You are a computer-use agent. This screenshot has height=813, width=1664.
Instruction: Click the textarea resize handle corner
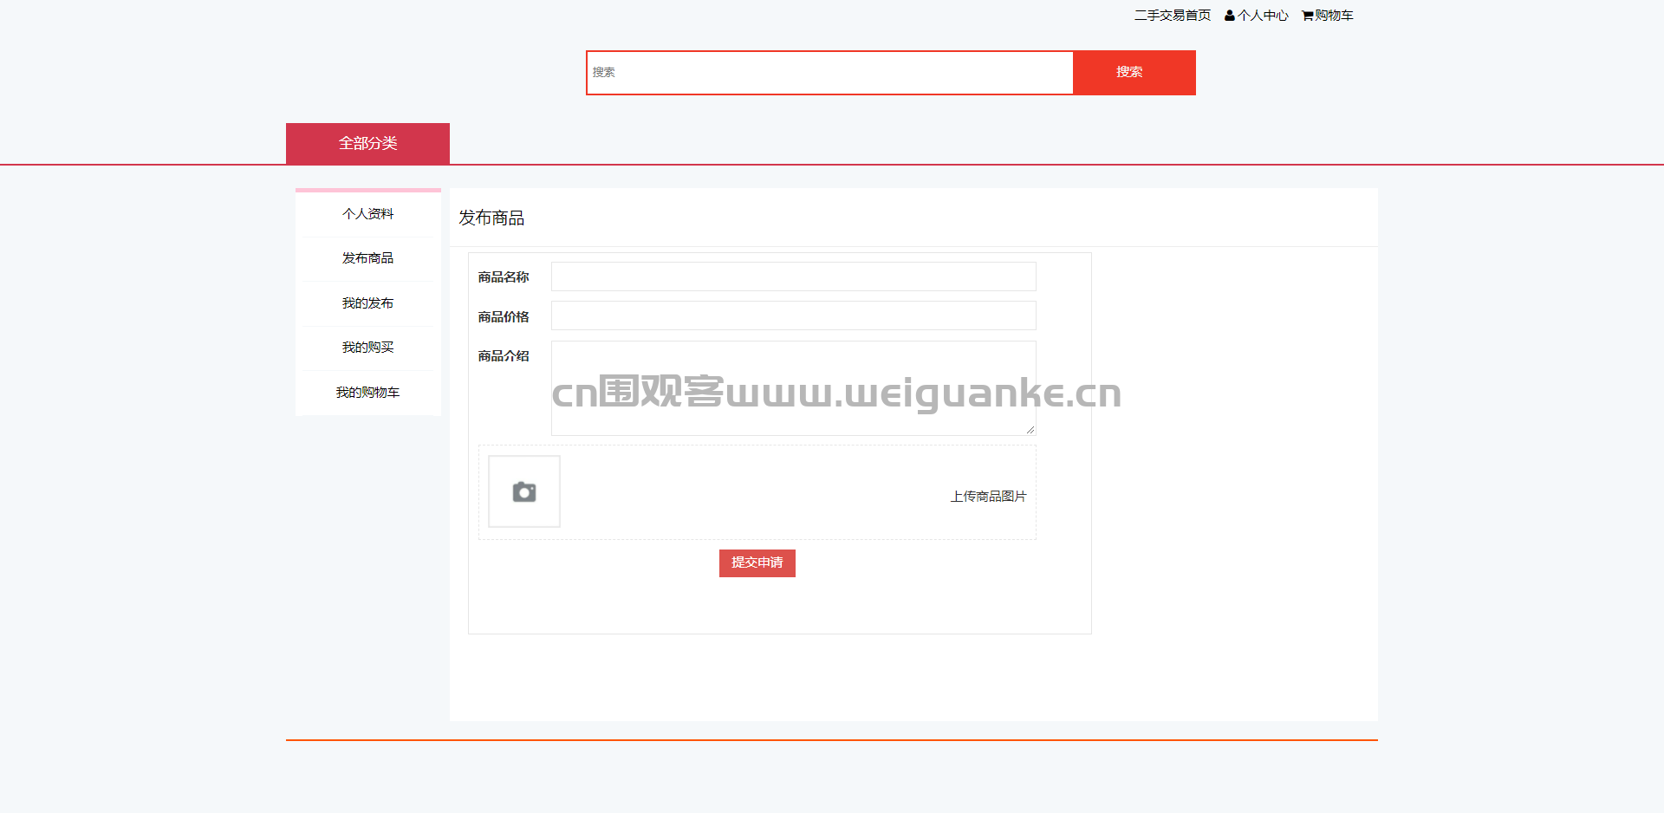pos(1030,430)
